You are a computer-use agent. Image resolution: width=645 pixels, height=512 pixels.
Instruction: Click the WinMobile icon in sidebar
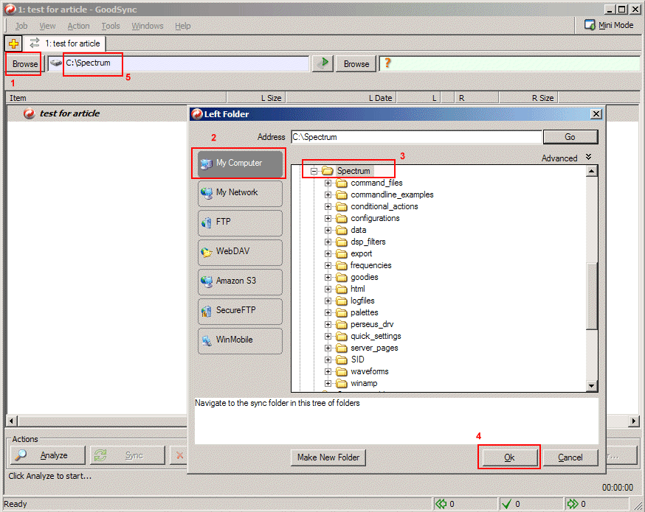(207, 340)
